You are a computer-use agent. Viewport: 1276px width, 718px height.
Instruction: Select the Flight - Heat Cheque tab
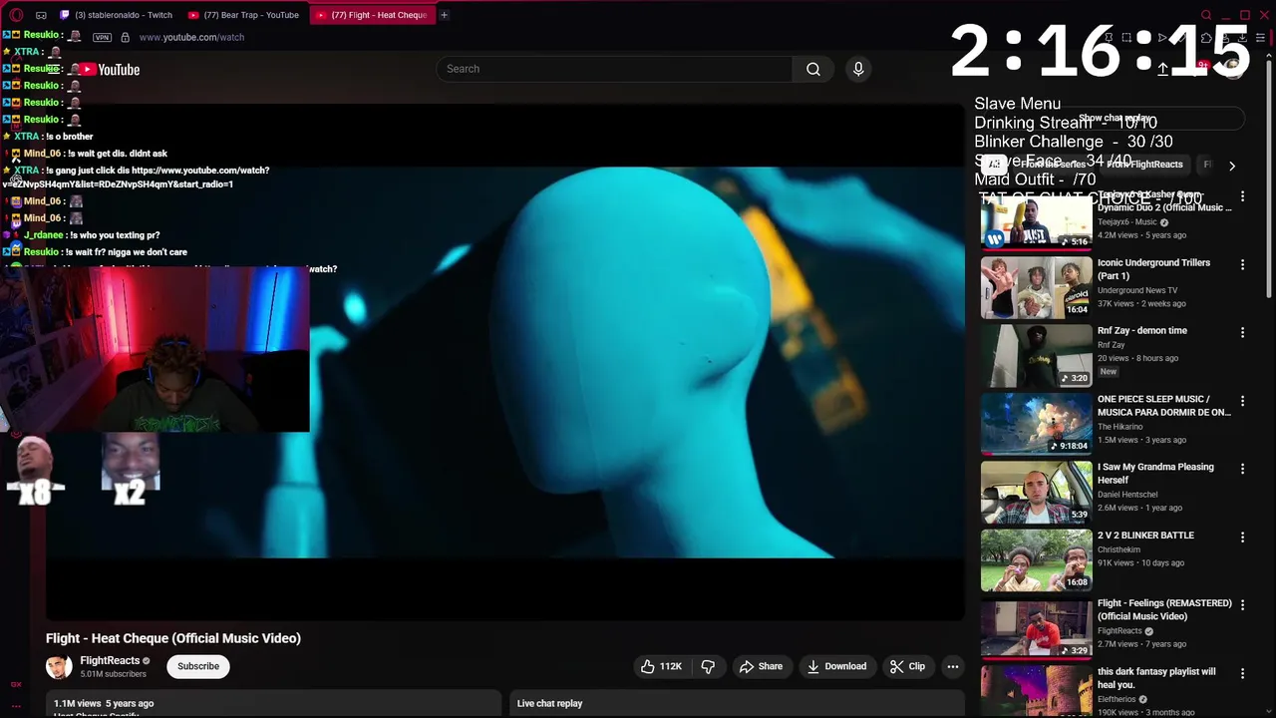point(372,15)
